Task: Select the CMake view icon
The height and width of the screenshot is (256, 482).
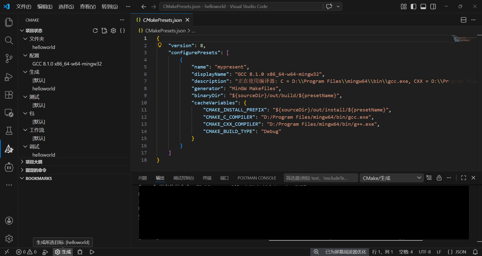Action: point(9,149)
